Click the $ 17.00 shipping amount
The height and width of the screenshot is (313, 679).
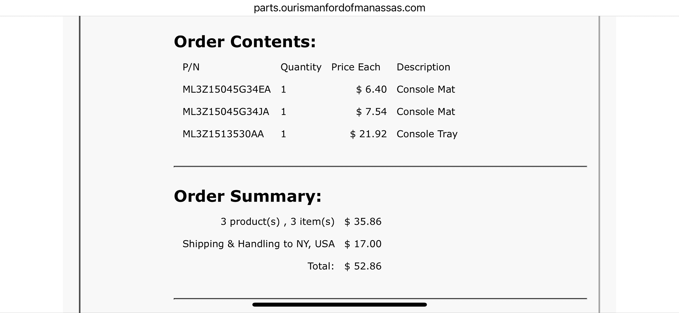[x=363, y=244]
